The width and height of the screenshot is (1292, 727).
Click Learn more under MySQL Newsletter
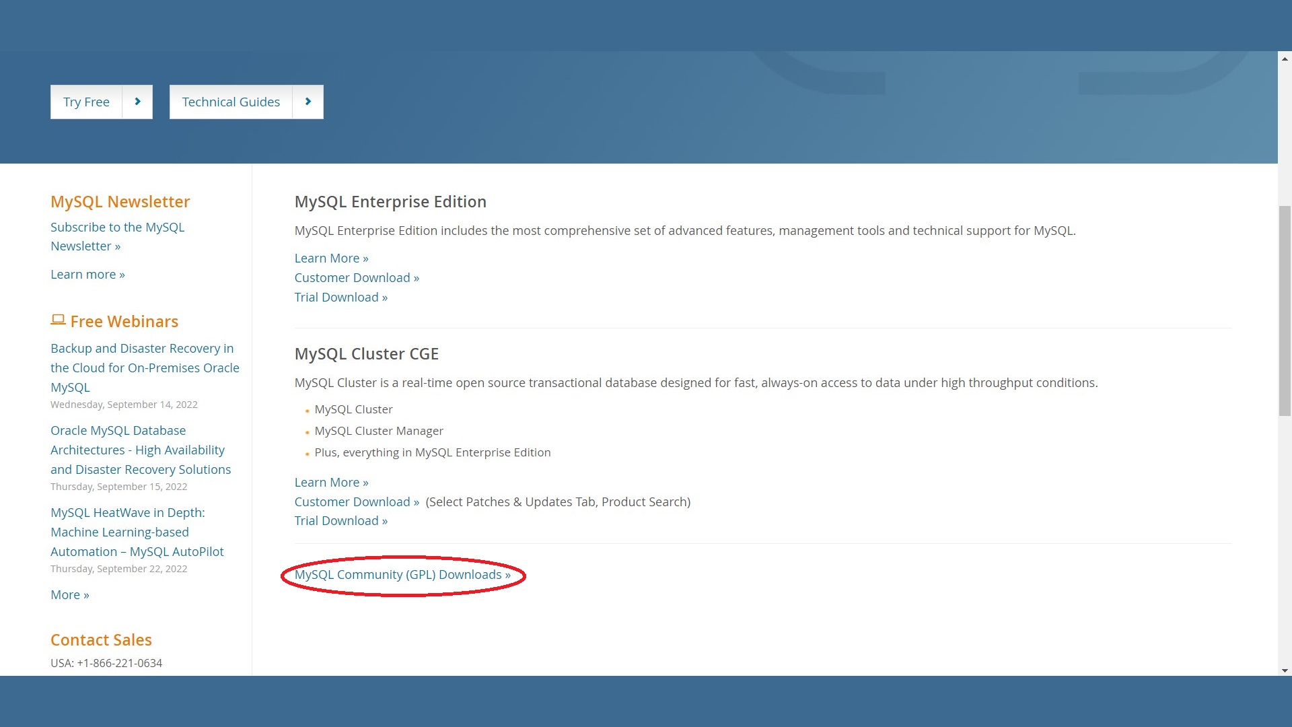point(87,273)
